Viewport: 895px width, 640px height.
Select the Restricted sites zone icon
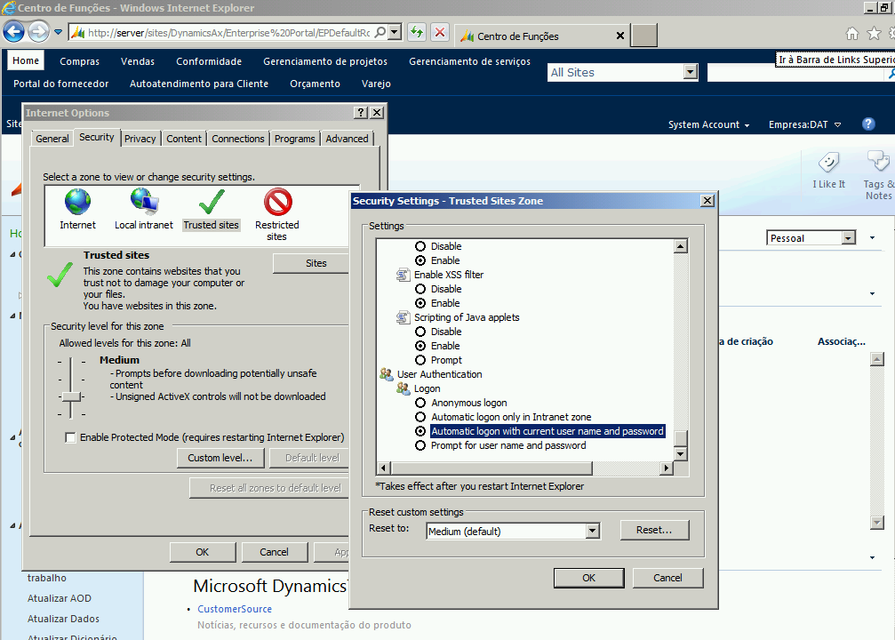point(277,202)
